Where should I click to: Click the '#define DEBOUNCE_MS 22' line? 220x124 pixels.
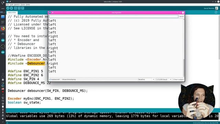click(x=29, y=83)
